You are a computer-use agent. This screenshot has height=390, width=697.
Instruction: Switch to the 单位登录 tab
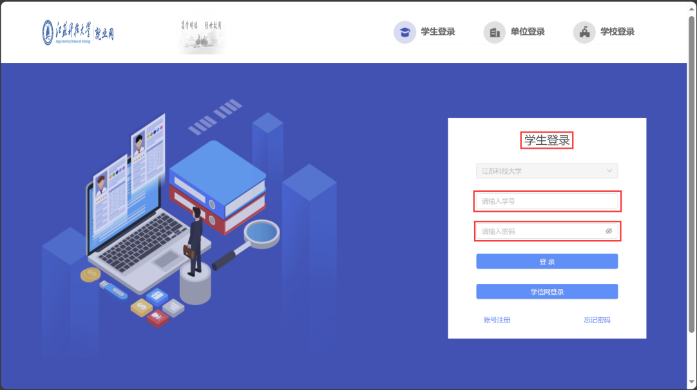[528, 32]
